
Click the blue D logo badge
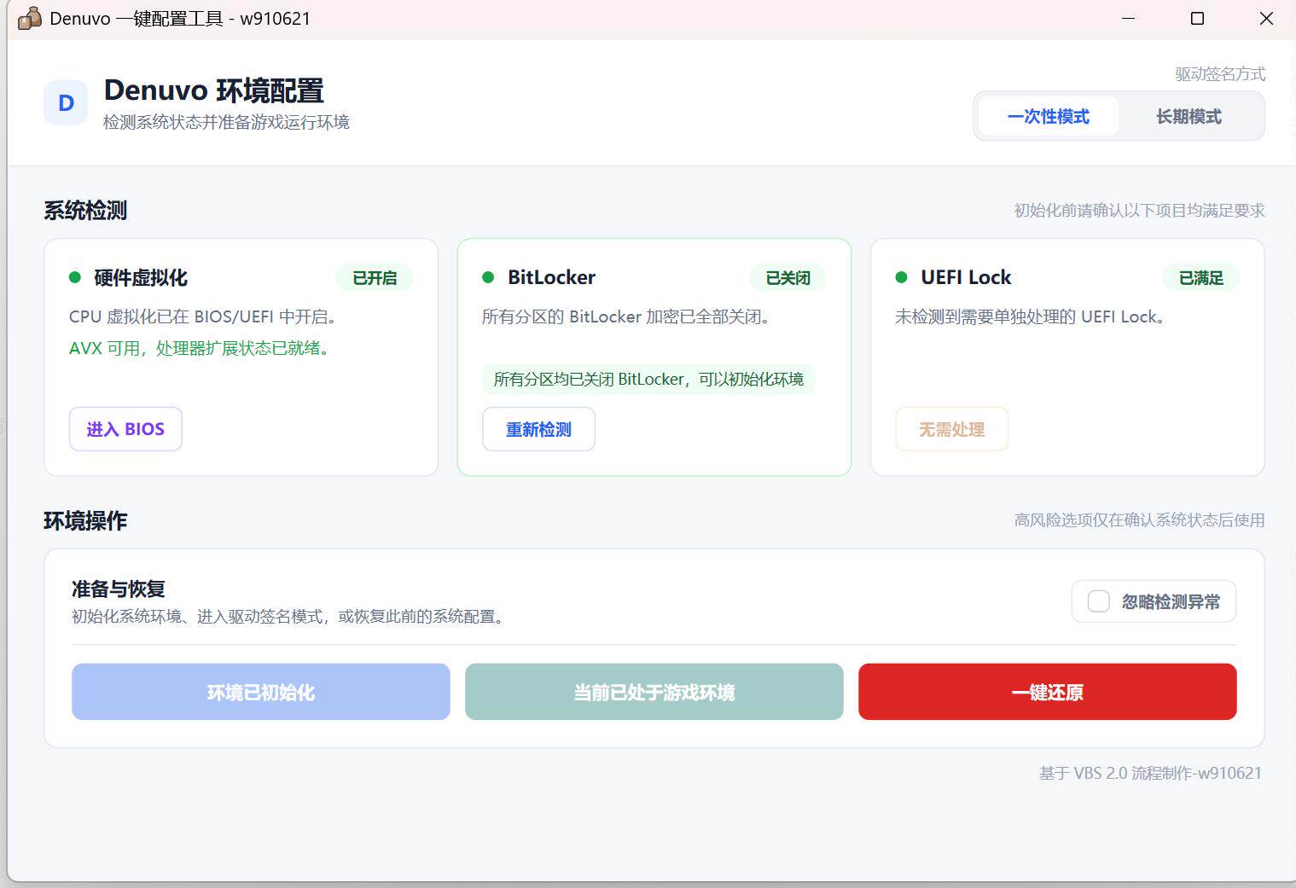66,103
